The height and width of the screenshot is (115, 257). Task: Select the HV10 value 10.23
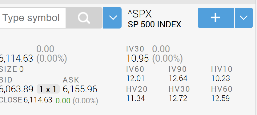coord(220,78)
